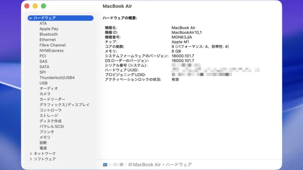Click the シリアル番号 (システム) label
The height and width of the screenshot is (170, 303).
pyautogui.click(x=126, y=65)
